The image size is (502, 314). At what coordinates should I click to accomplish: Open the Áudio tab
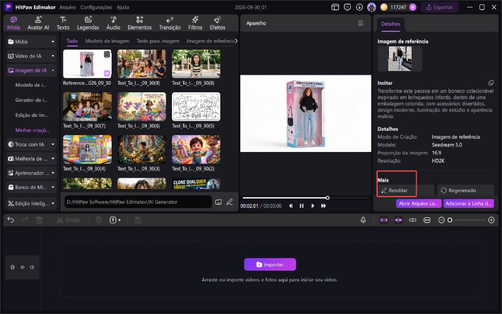[x=114, y=23]
